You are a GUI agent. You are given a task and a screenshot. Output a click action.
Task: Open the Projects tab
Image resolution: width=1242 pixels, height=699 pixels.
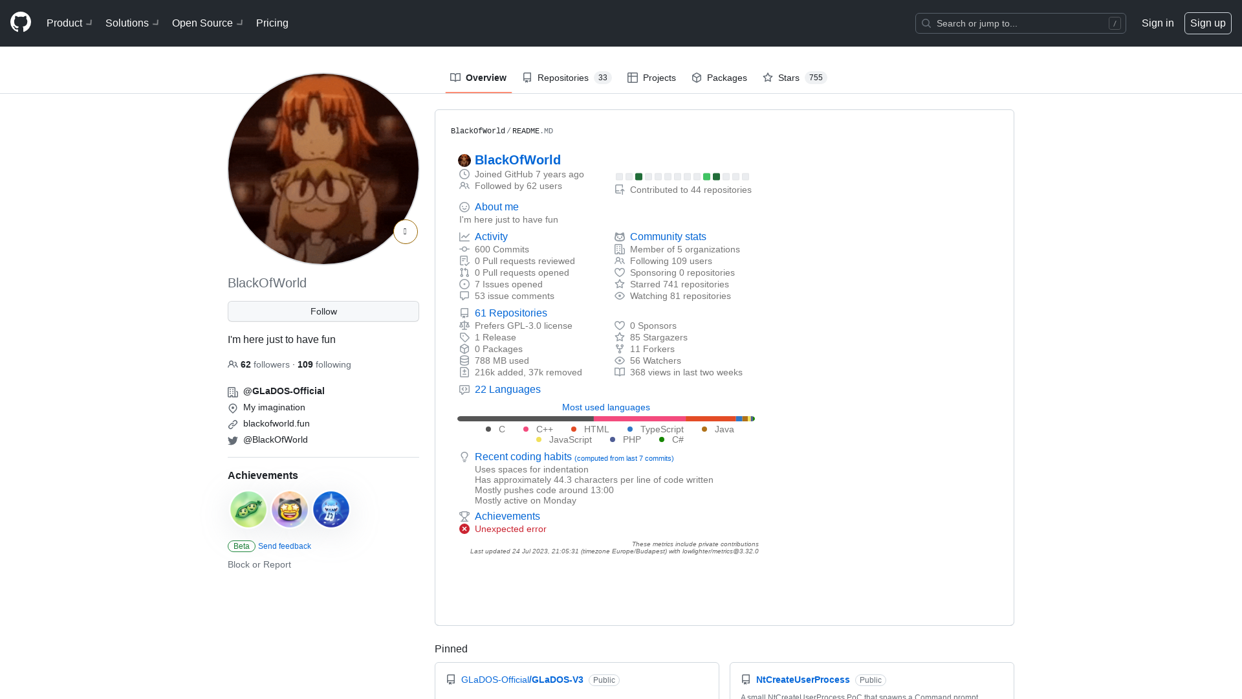point(651,78)
